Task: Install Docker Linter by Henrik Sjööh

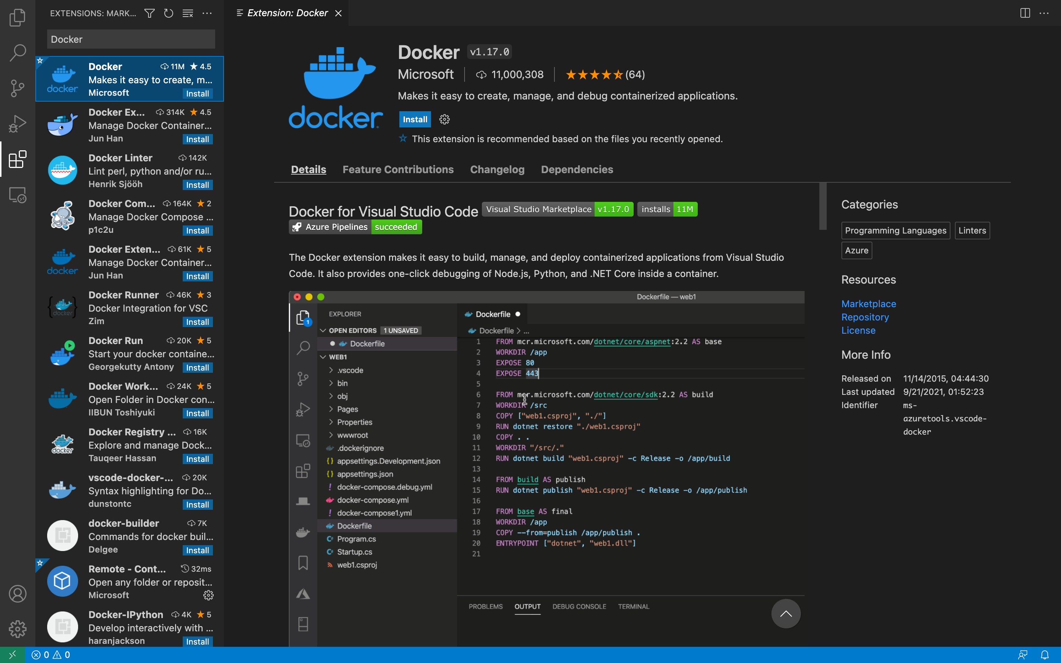Action: pyautogui.click(x=197, y=185)
